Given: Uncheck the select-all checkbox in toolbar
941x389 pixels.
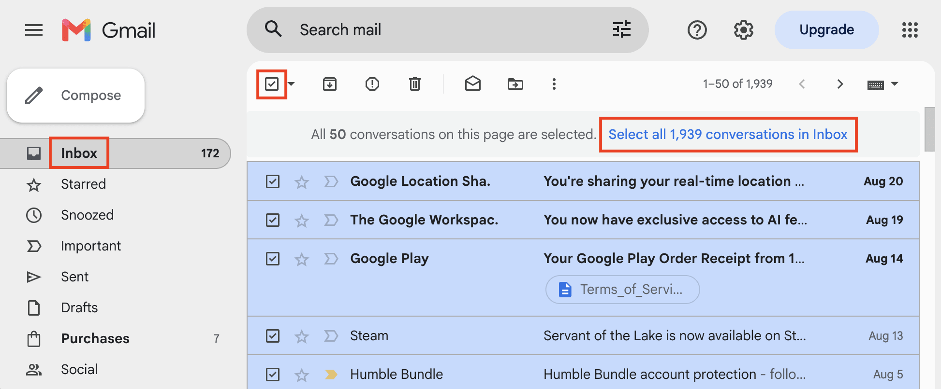Looking at the screenshot, I should coord(272,84).
